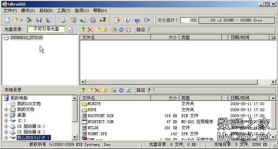Select disc root 20090619_073118 in tree

point(26,38)
